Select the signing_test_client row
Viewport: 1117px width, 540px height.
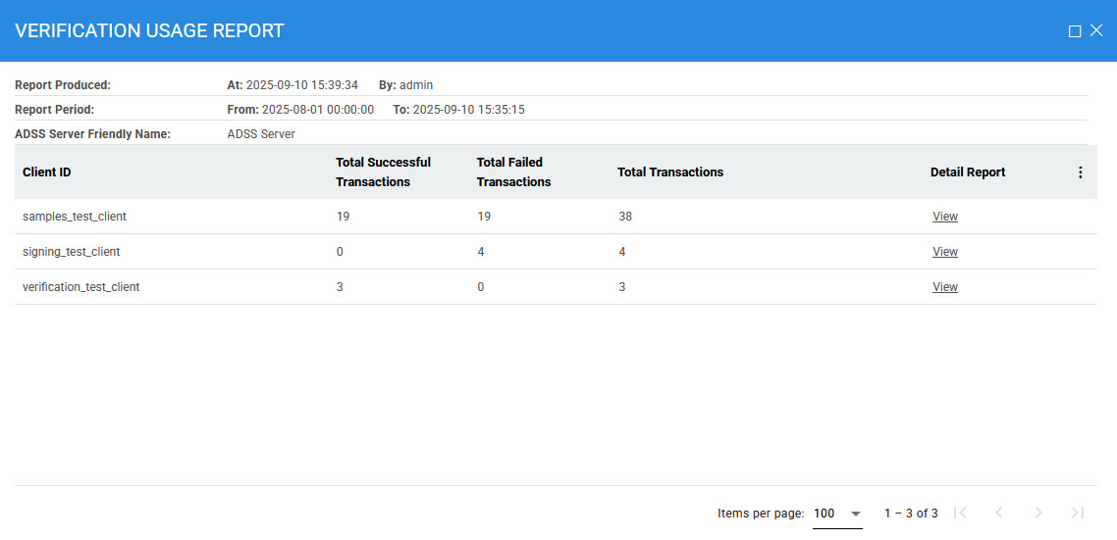(72, 252)
